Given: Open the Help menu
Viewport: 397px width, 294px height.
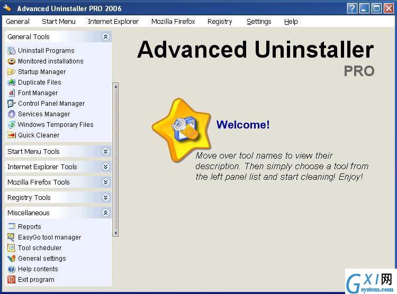Looking at the screenshot, I should 291,22.
